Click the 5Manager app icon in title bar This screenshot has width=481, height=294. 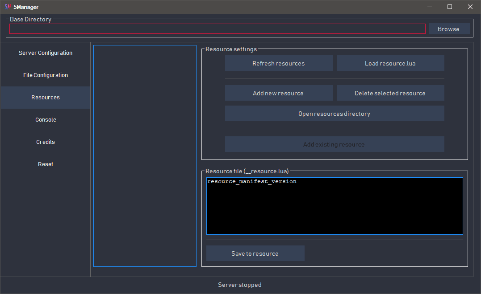7,7
